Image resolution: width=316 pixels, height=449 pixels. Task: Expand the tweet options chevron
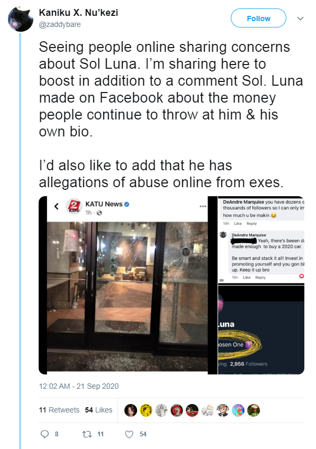[300, 19]
